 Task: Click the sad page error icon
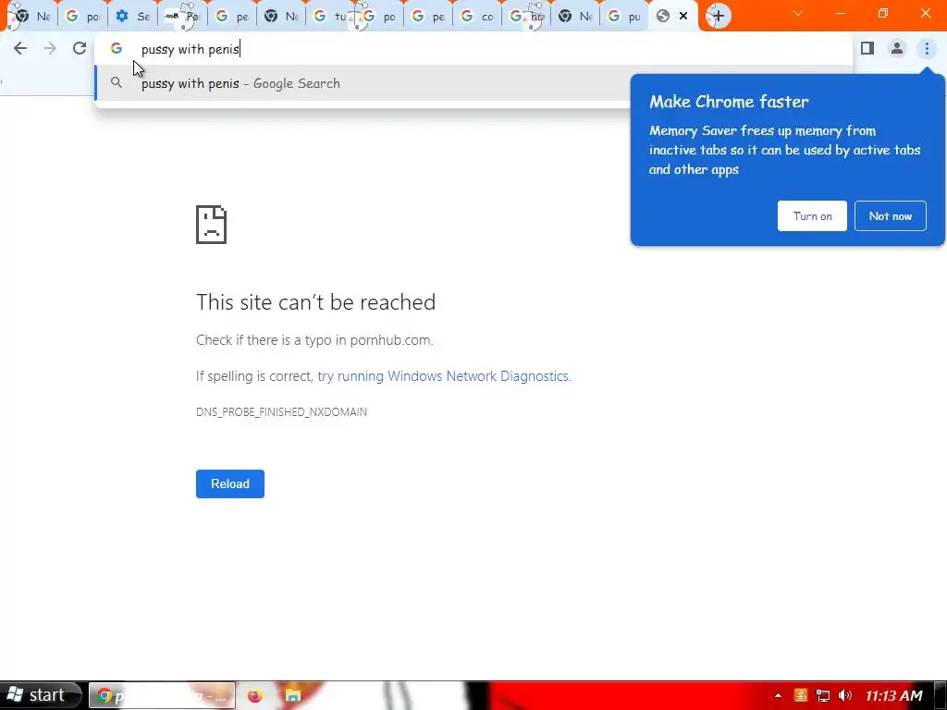pyautogui.click(x=212, y=225)
